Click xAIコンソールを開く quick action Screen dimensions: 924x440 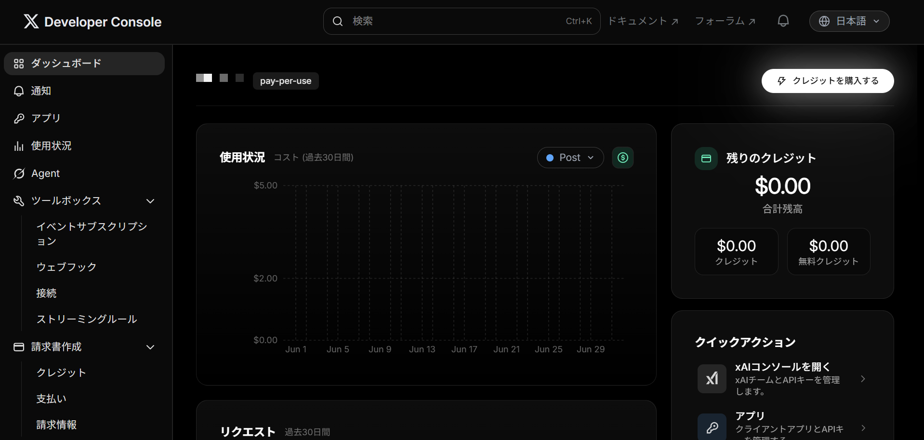pyautogui.click(x=782, y=379)
